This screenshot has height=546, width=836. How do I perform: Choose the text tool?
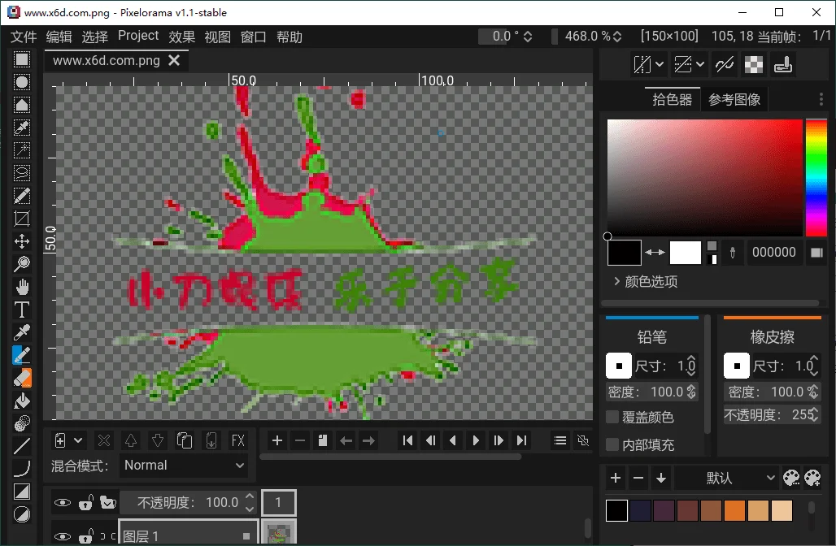pyautogui.click(x=22, y=309)
